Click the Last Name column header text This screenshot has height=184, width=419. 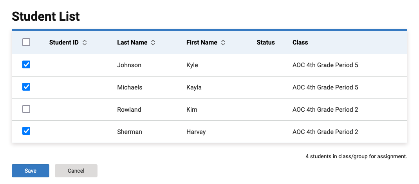point(132,43)
